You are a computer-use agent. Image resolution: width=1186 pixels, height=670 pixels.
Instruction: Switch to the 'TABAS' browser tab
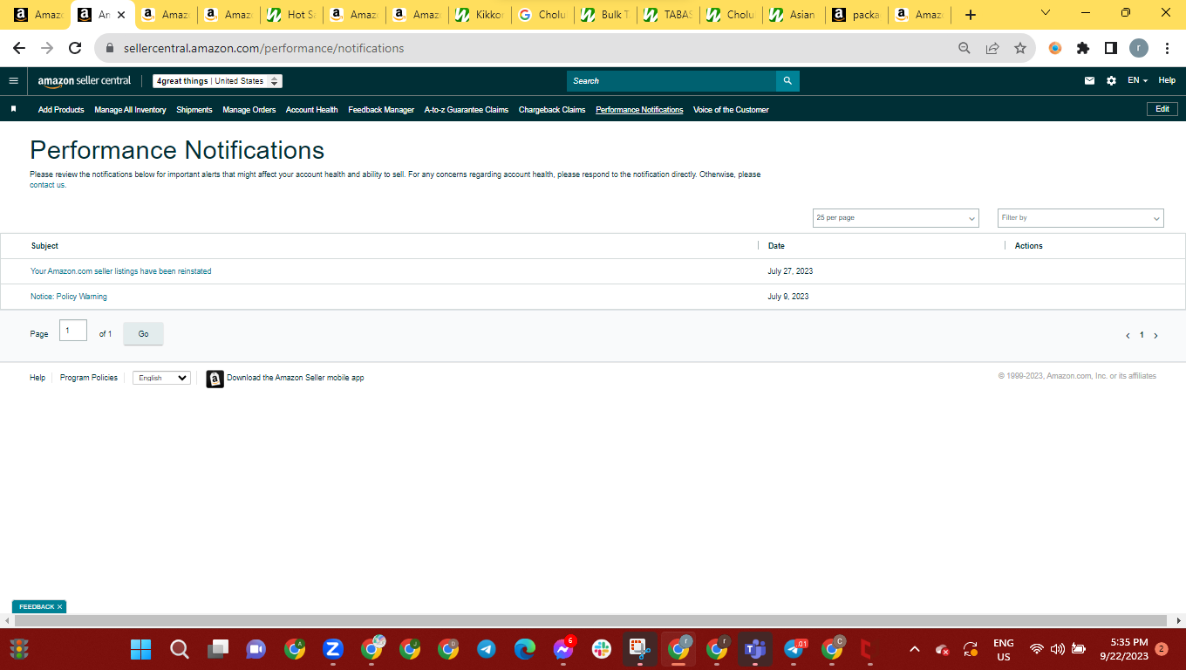point(668,15)
